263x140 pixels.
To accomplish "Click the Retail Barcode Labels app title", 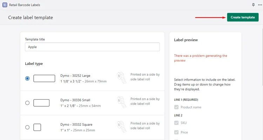I will pos(25,5).
